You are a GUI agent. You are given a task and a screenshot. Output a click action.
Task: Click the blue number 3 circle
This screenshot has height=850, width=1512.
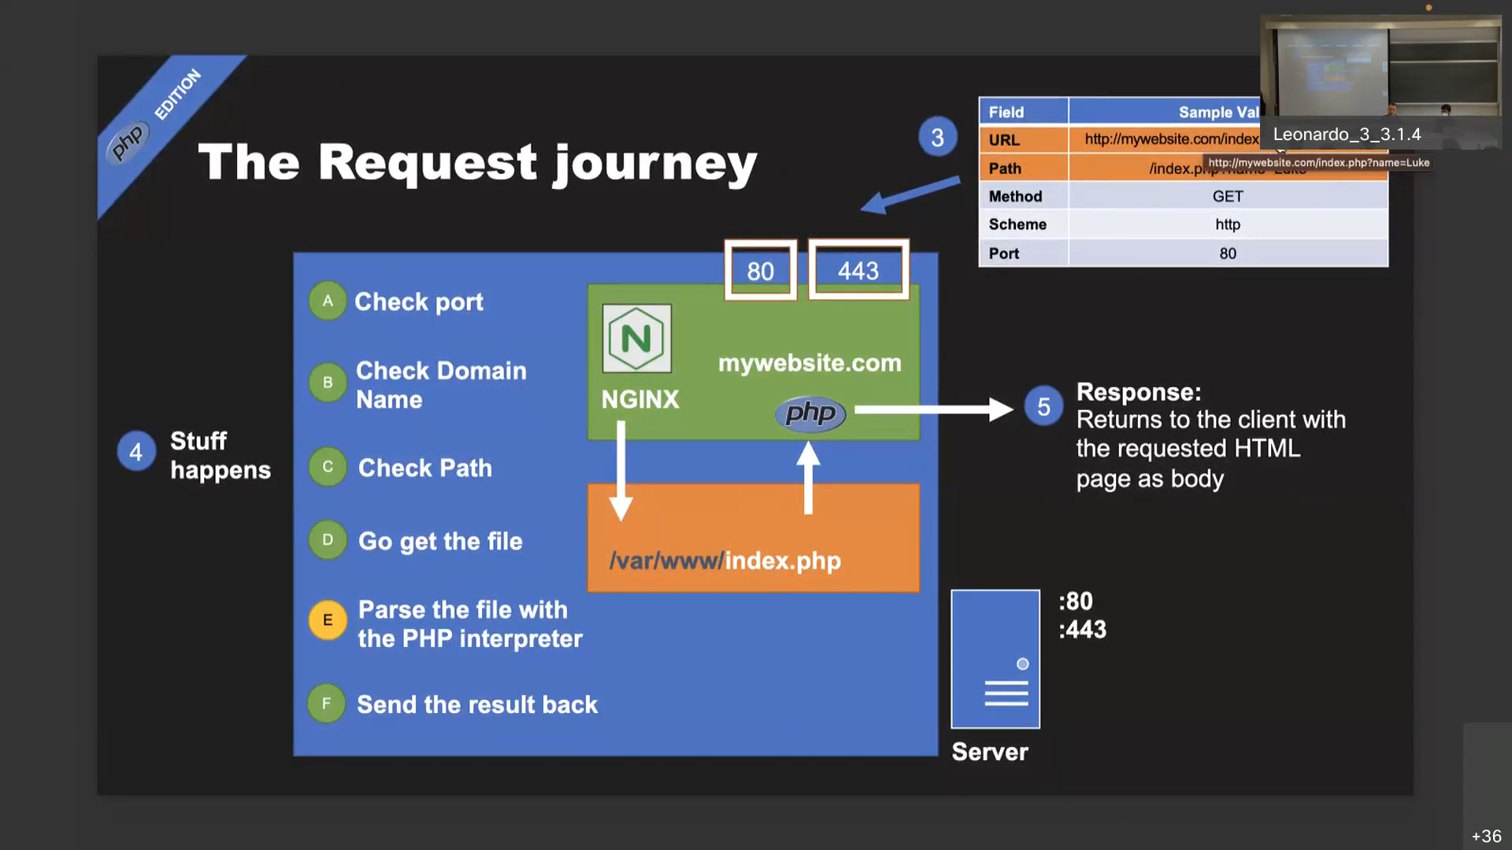click(937, 138)
